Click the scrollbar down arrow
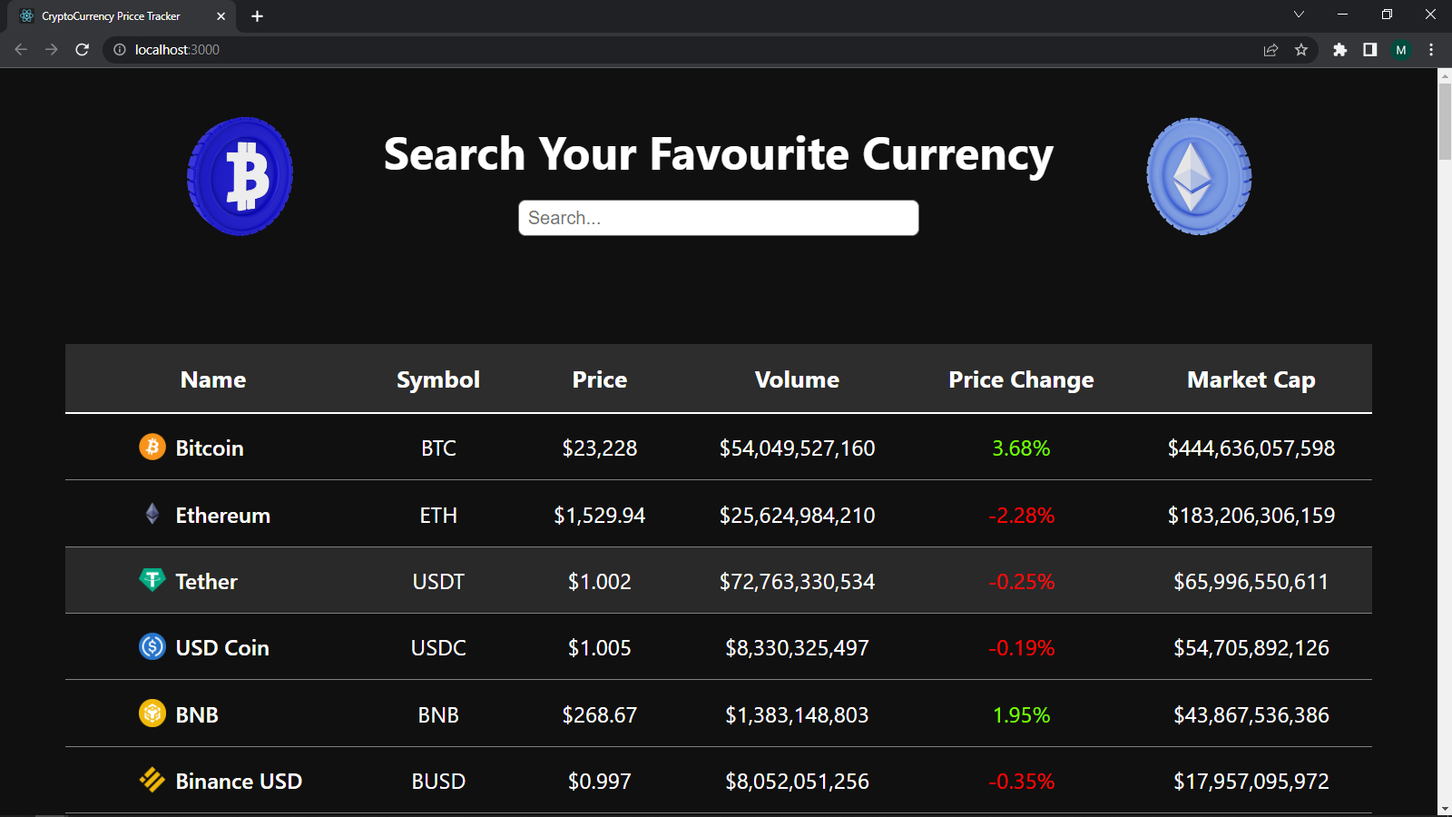 [x=1445, y=809]
